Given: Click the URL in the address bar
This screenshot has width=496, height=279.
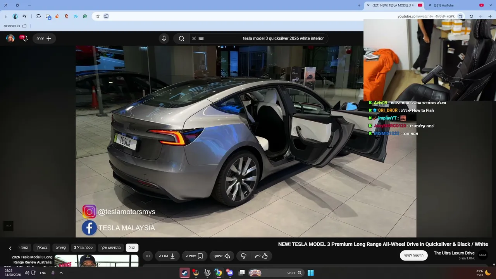Looking at the screenshot, I should click(x=426, y=16).
